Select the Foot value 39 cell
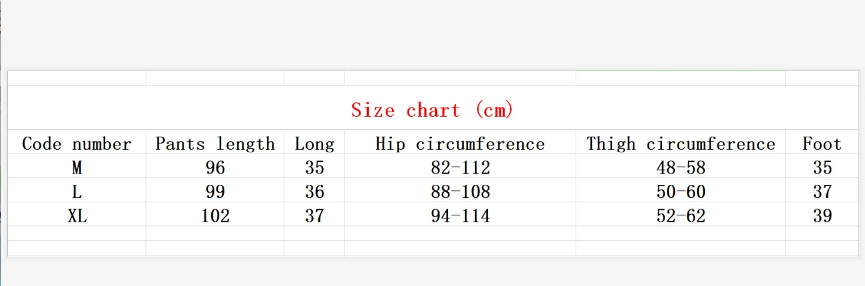The width and height of the screenshot is (865, 286). [822, 215]
